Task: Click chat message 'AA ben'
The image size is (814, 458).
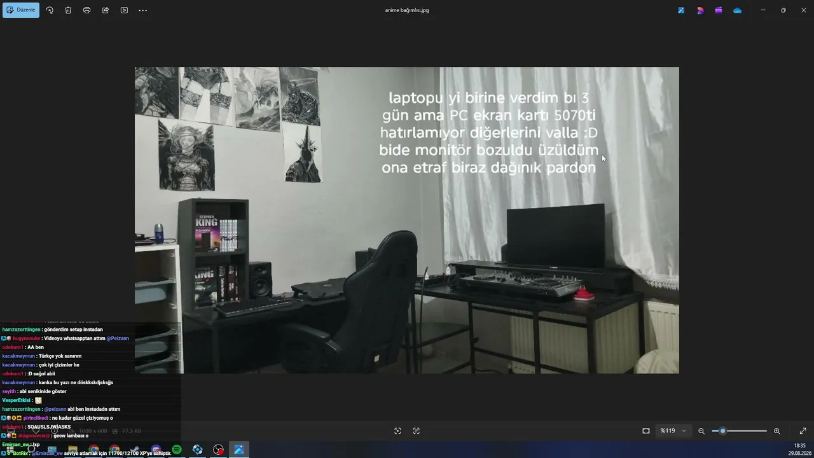Action: (36, 347)
